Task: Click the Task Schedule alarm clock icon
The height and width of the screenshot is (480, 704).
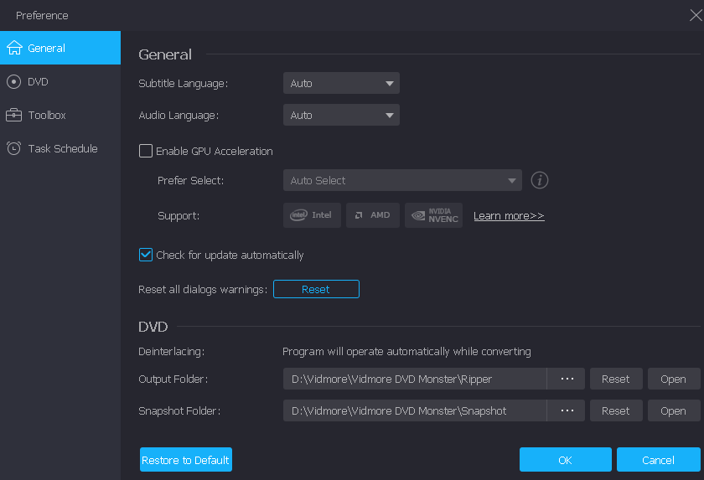Action: pos(14,148)
